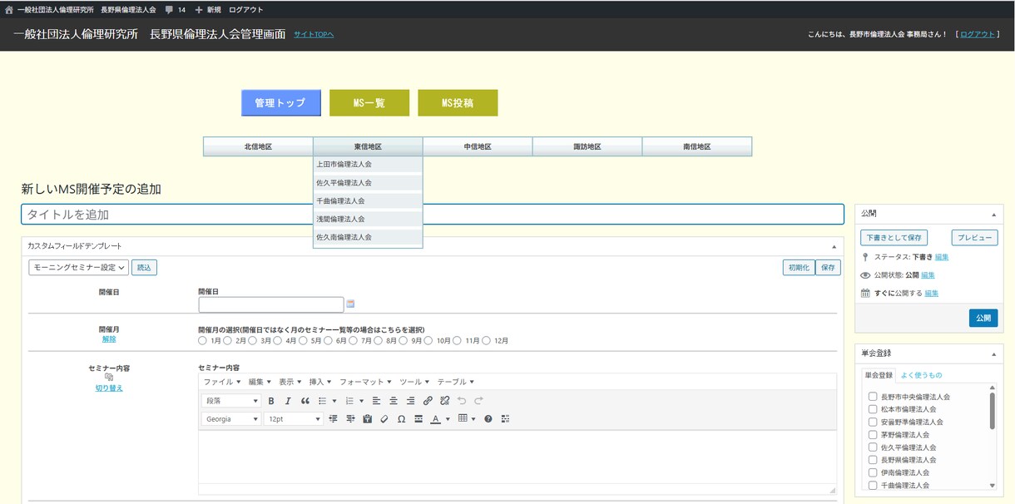Check 安曇野市倫理法人会 checkbox
Image resolution: width=1015 pixels, height=504 pixels.
(x=873, y=422)
